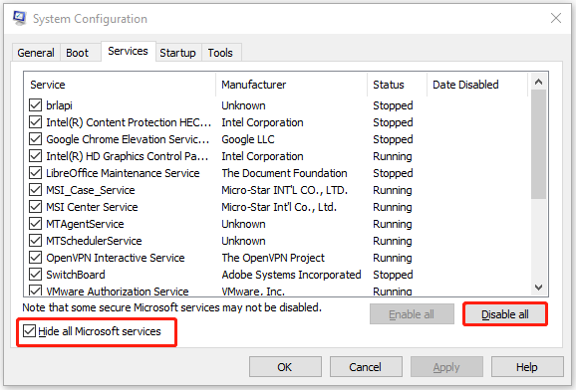Click Adobe Systems Incorporated manufacturer cell
The height and width of the screenshot is (390, 576).
(291, 275)
